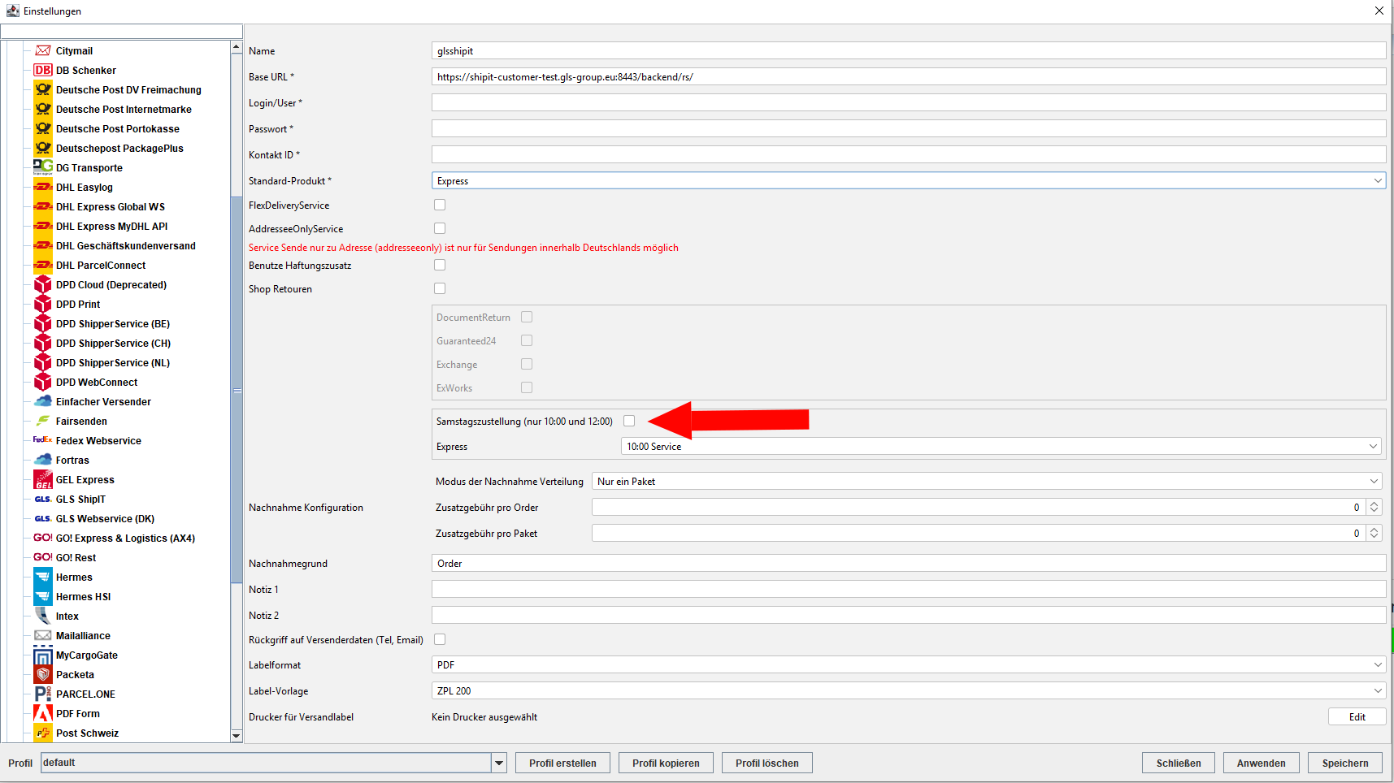Select DHL Geschäftskundenversand in the list
Screen dimensions: 1394x783
click(x=125, y=245)
